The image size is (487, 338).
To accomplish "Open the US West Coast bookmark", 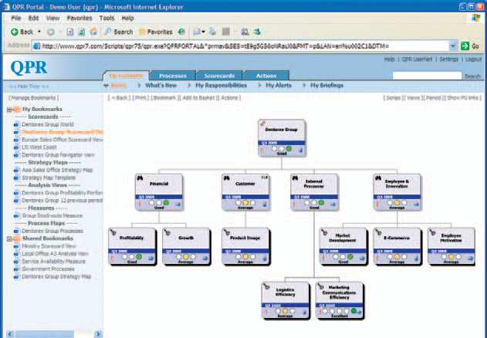I will (39, 147).
